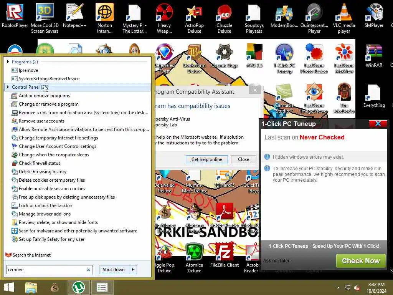Viewport: 393px width, 295px height.
Task: Click Get help online button
Action: pyautogui.click(x=207, y=159)
